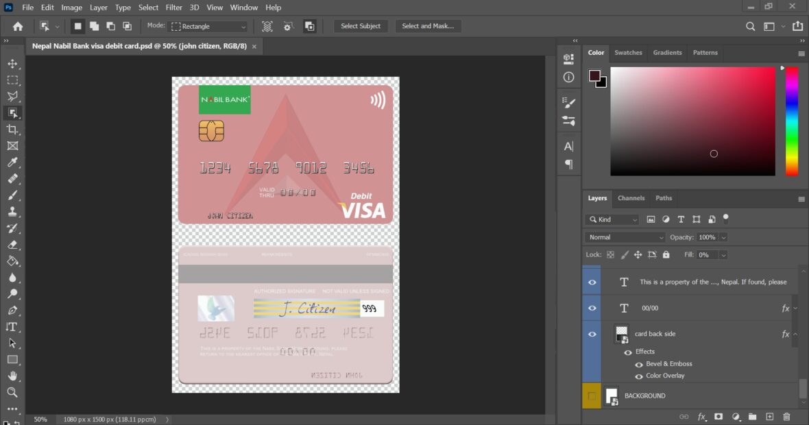Open the Filter menu
Viewport: 809px width, 425px height.
[x=173, y=8]
